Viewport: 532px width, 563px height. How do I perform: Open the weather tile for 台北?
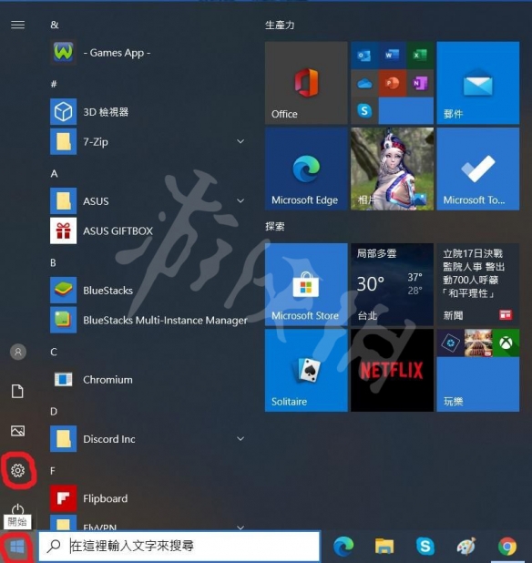point(392,284)
